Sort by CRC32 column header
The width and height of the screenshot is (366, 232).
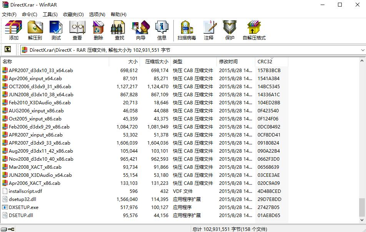point(272,62)
